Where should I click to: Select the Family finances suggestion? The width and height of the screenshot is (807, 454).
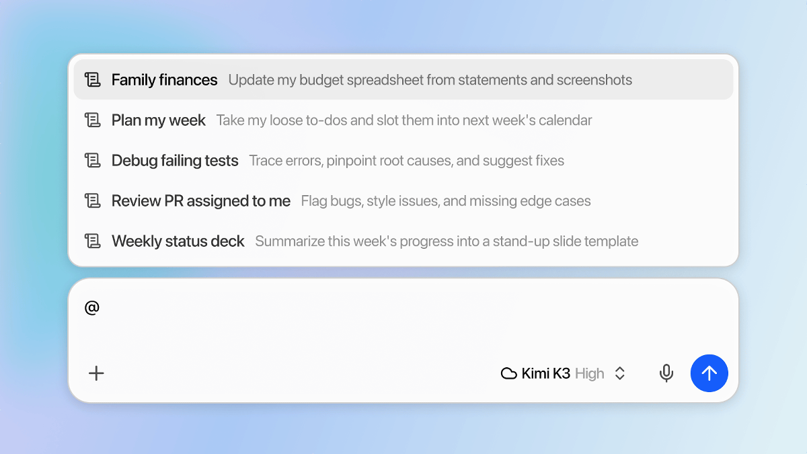click(403, 79)
